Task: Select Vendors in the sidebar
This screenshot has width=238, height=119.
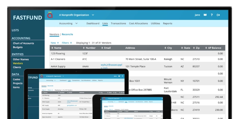Action: pos(18,63)
